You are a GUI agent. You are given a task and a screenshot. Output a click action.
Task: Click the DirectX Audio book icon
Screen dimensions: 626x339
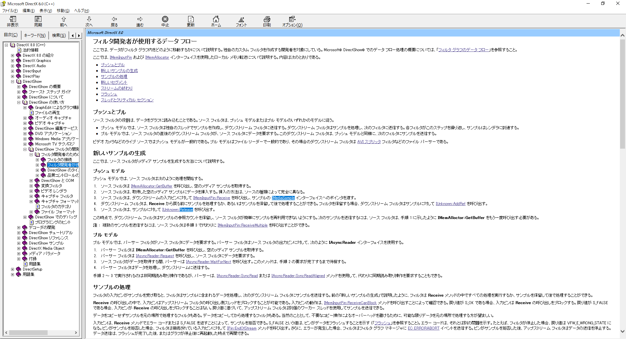tap(19, 66)
